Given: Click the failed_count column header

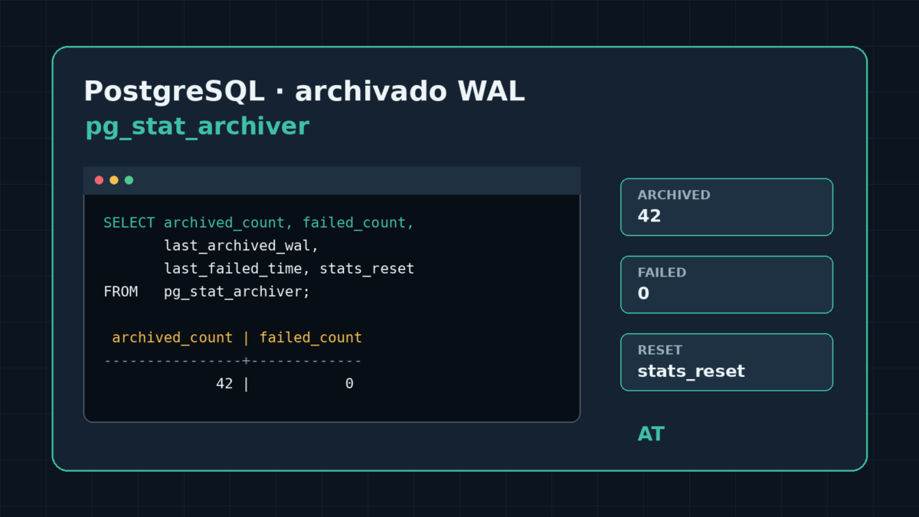Looking at the screenshot, I should click(310, 338).
